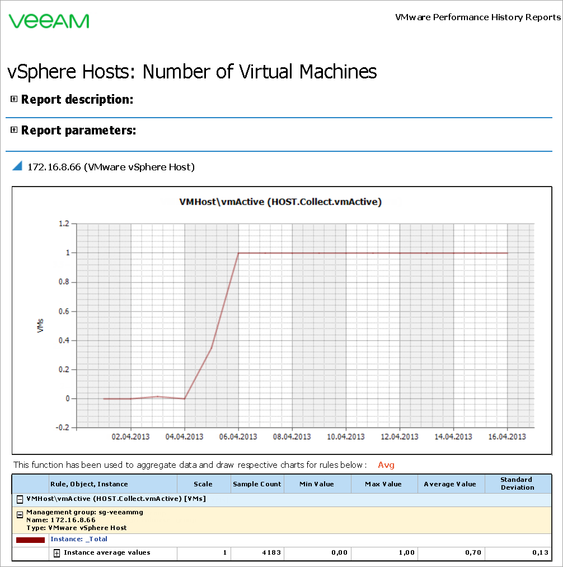Click the 06.04.2013 date axis label
This screenshot has width=563, height=567.
[x=238, y=437]
